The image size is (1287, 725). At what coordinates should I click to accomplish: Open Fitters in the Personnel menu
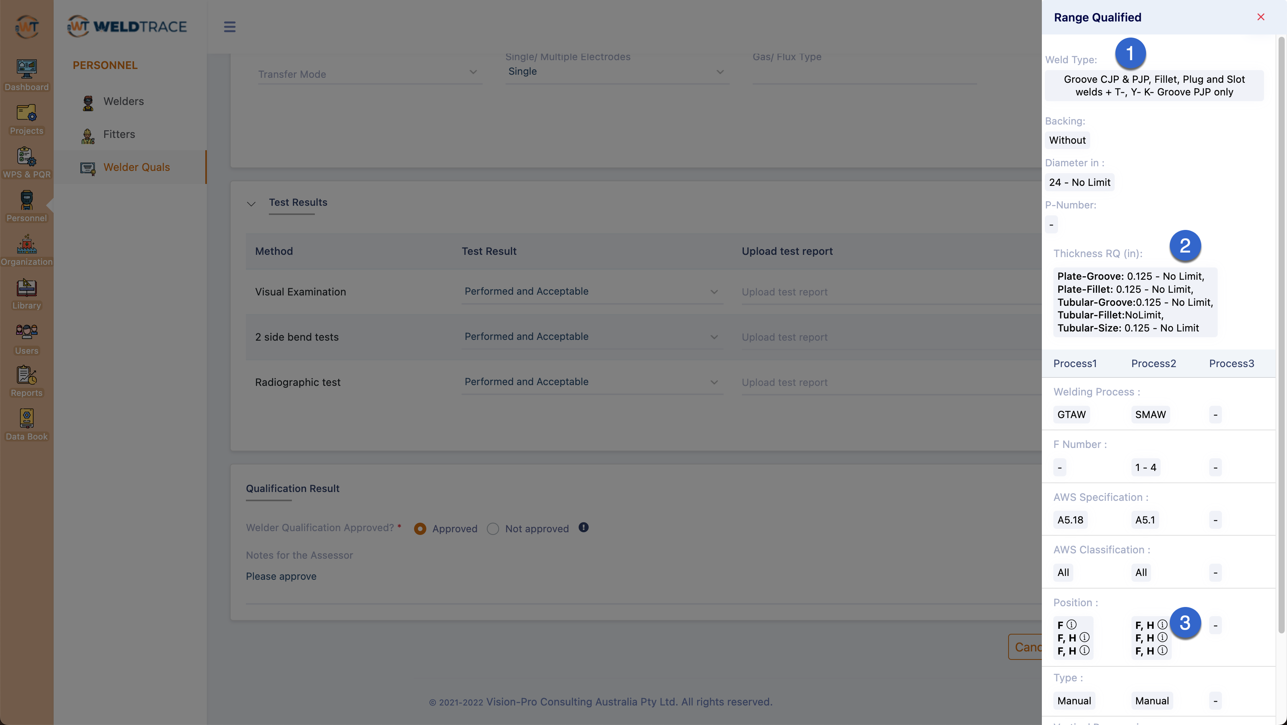point(119,135)
